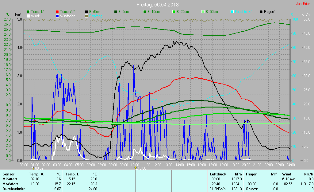Click the black Regen* legend swatch
314x192 pixels.
[x=261, y=12]
